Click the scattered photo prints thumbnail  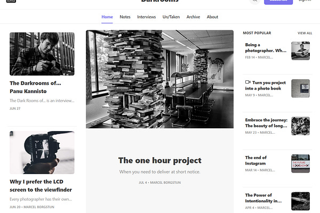coord(300,126)
